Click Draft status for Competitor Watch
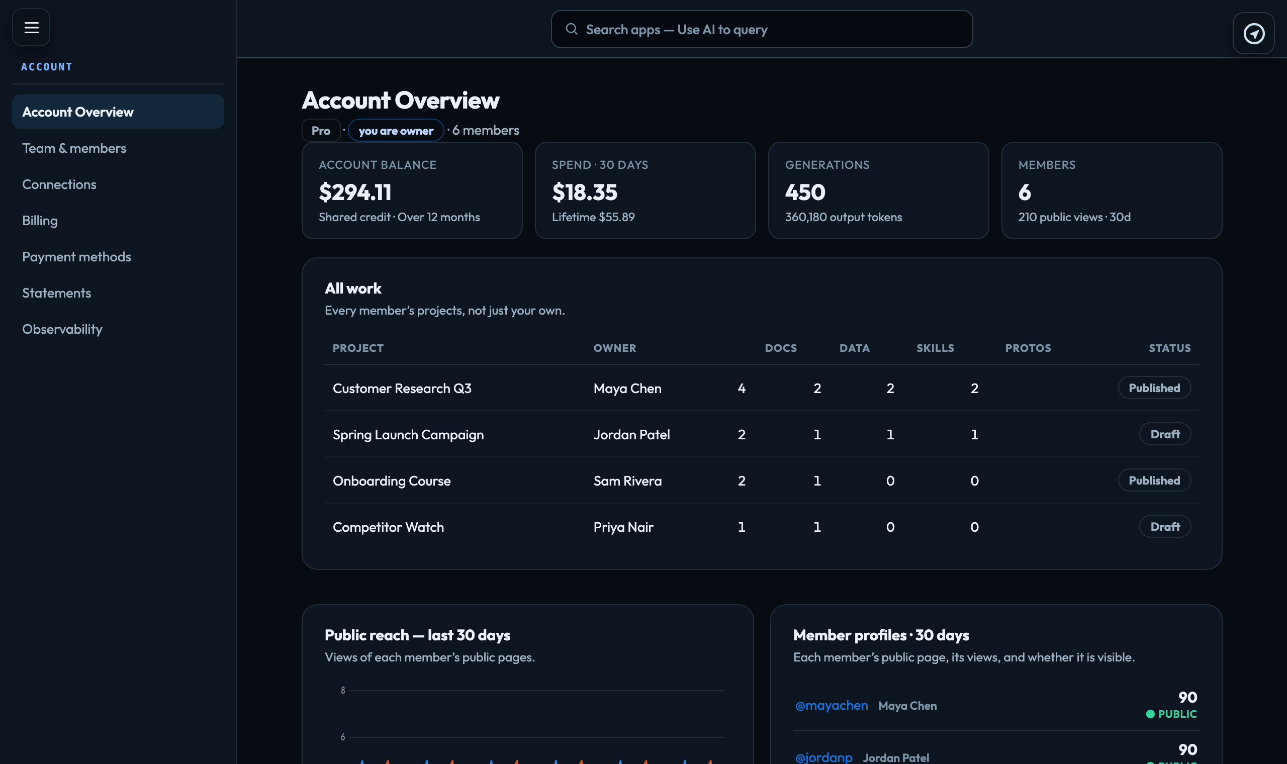This screenshot has width=1287, height=764. coord(1165,527)
